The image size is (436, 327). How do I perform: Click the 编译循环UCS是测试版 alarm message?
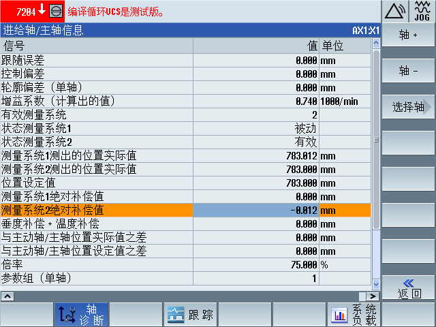(x=117, y=12)
